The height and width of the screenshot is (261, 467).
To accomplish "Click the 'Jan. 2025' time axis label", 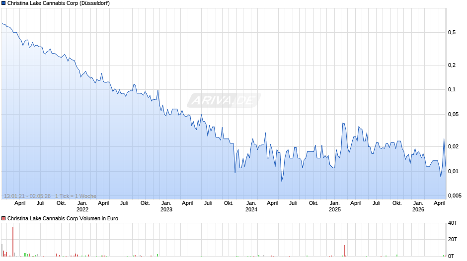I will pyautogui.click(x=334, y=206).
